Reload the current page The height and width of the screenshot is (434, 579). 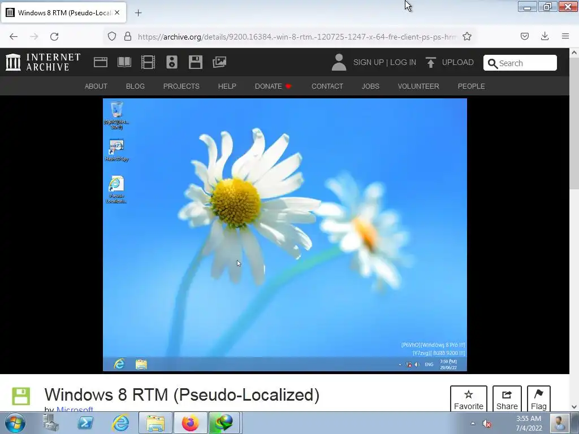click(54, 37)
